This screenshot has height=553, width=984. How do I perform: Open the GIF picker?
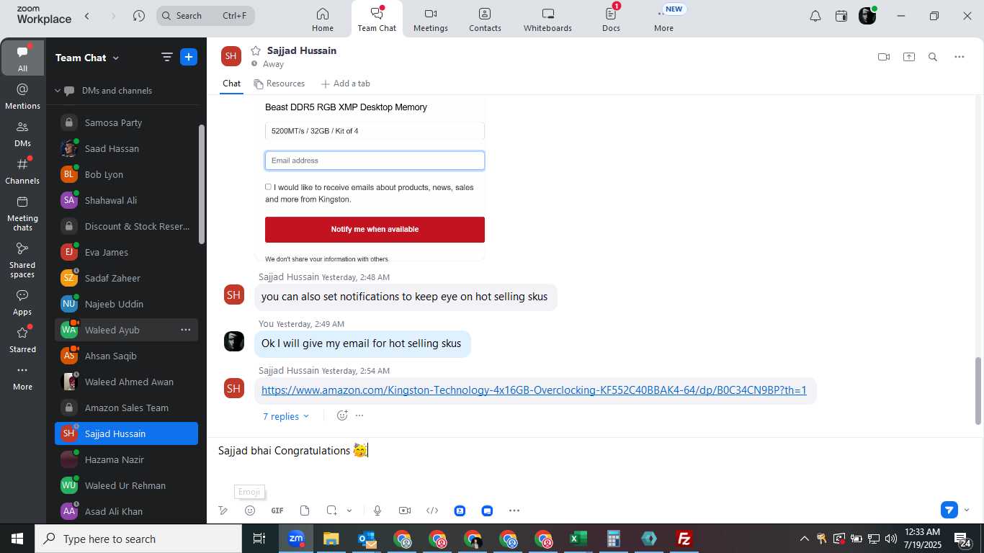click(277, 511)
